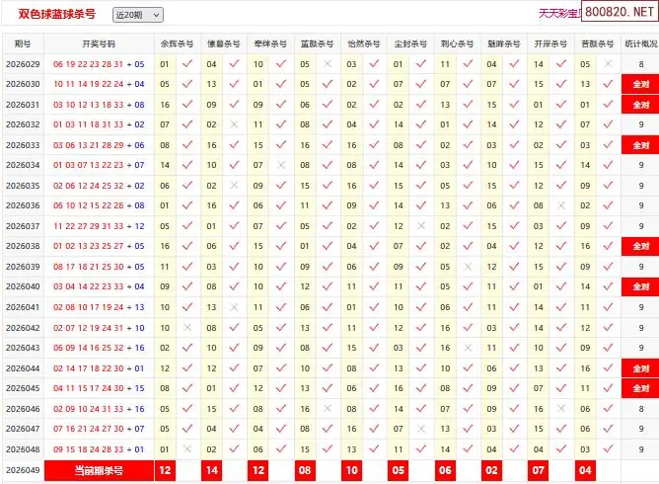Click the red 当前期杀号 label cell

pos(99,471)
